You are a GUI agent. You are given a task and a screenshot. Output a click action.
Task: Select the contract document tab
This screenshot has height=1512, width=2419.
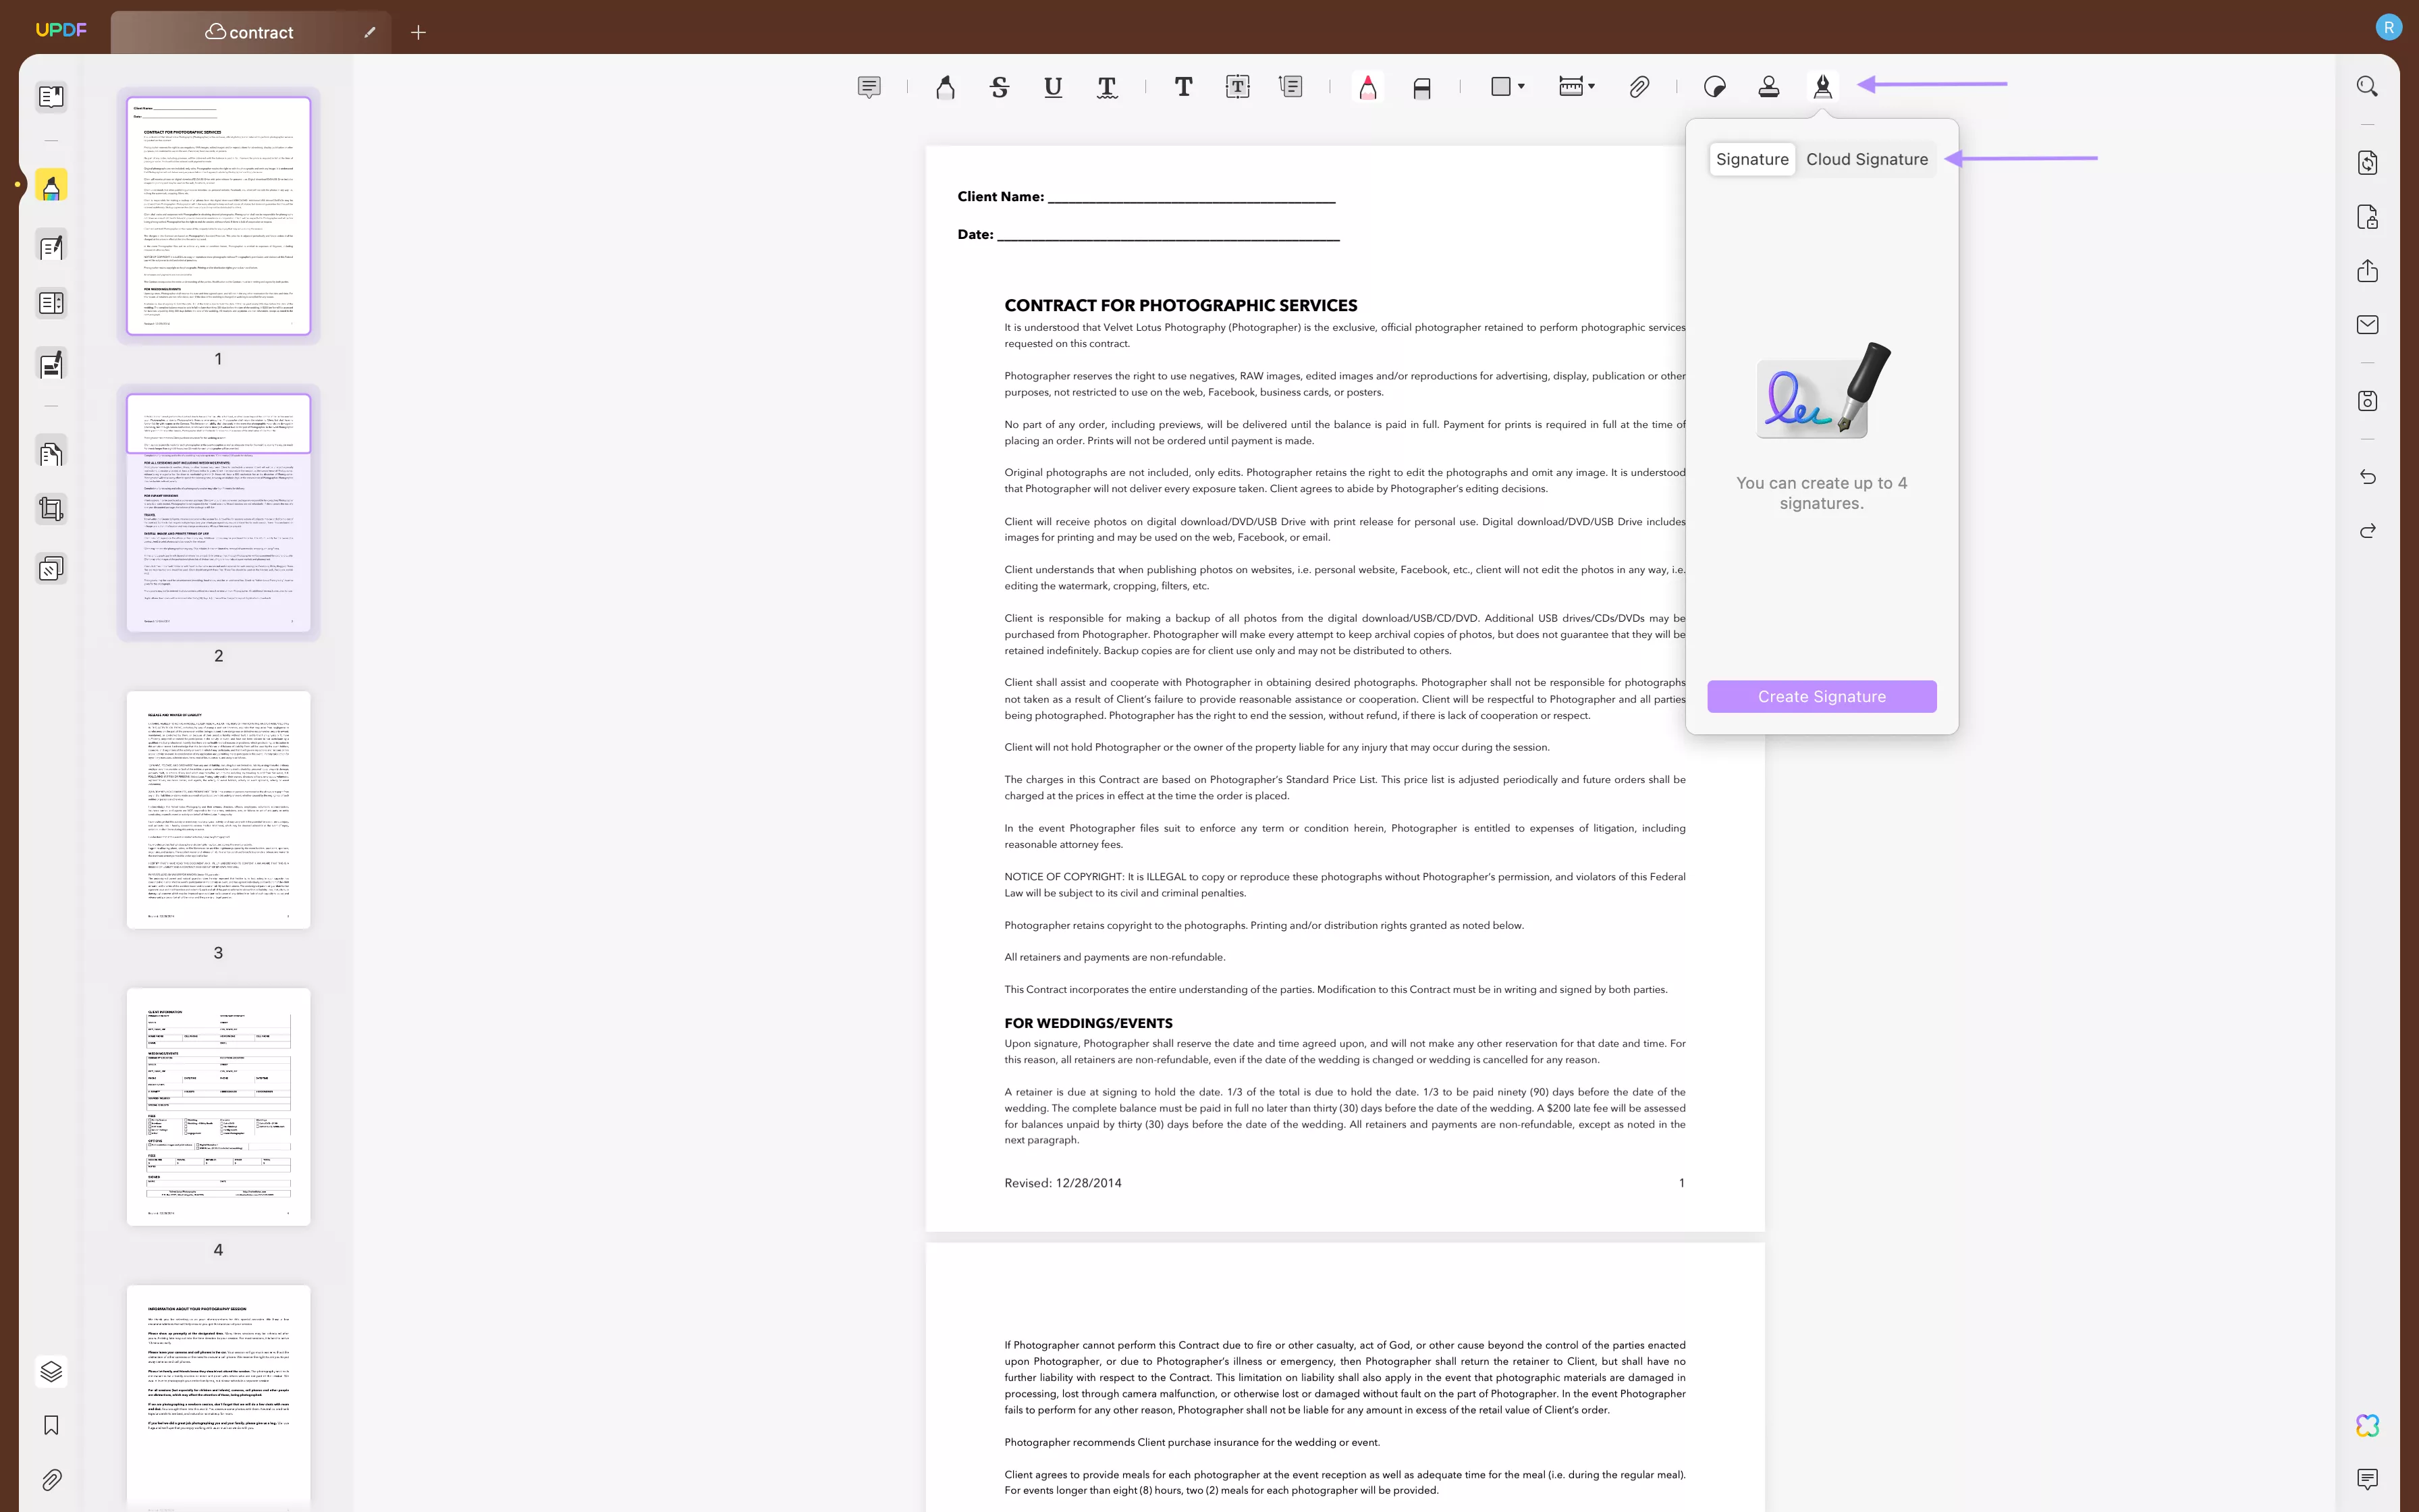[250, 32]
